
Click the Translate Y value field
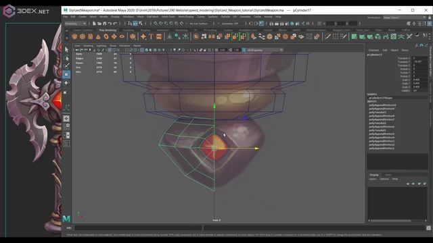coord(419,62)
